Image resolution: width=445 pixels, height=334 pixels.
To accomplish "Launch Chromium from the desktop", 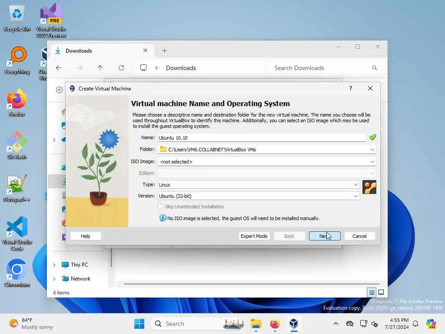I will 17,273.
